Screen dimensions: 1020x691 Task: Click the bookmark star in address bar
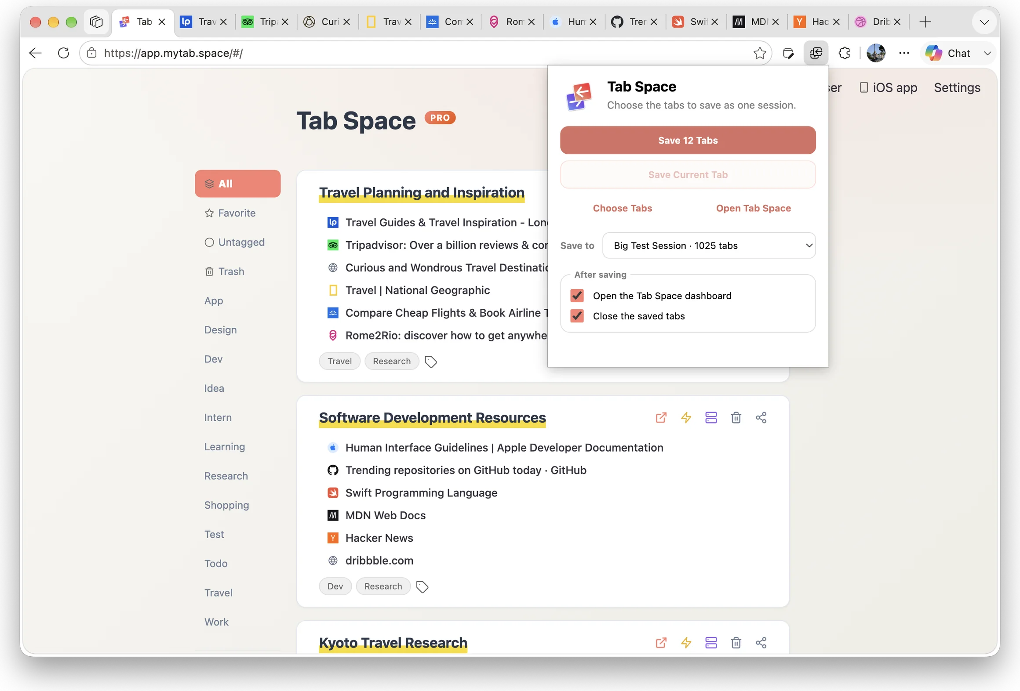tap(759, 53)
